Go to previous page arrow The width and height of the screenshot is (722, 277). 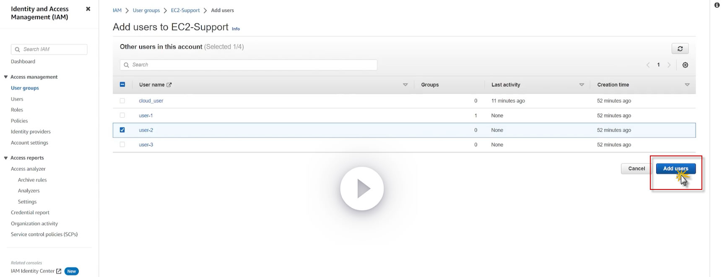pyautogui.click(x=648, y=65)
